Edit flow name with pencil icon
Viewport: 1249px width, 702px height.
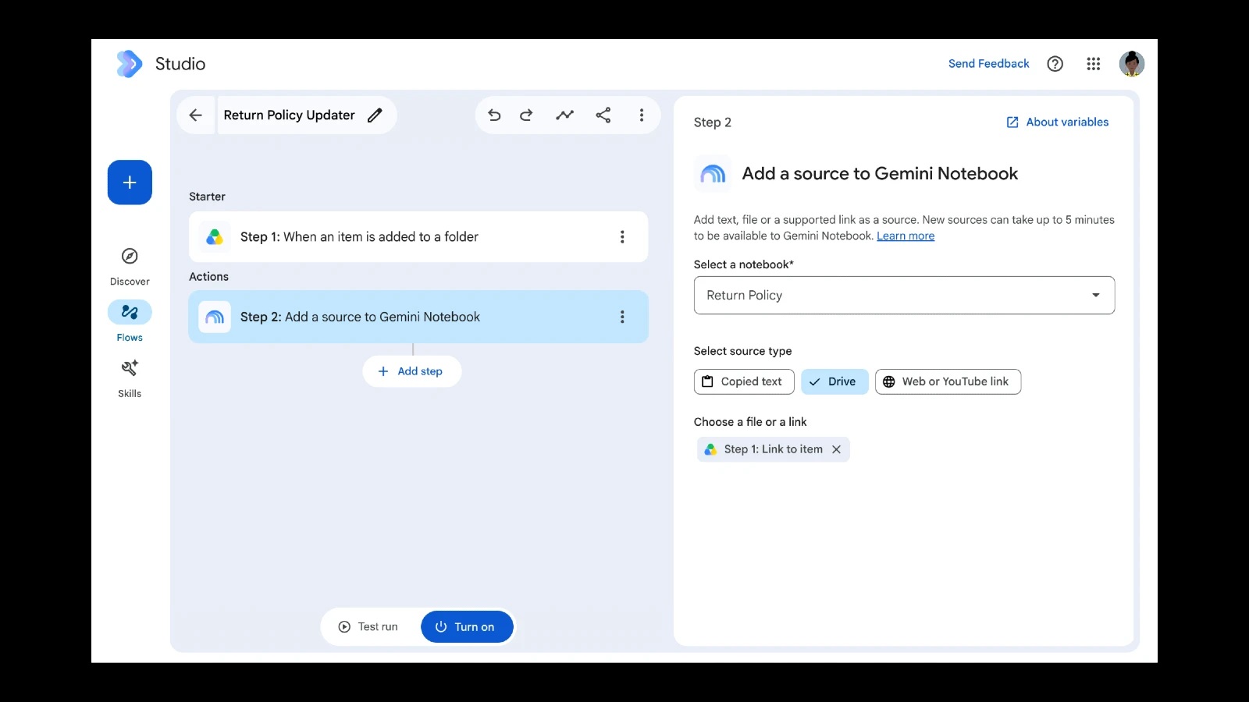[x=375, y=115]
